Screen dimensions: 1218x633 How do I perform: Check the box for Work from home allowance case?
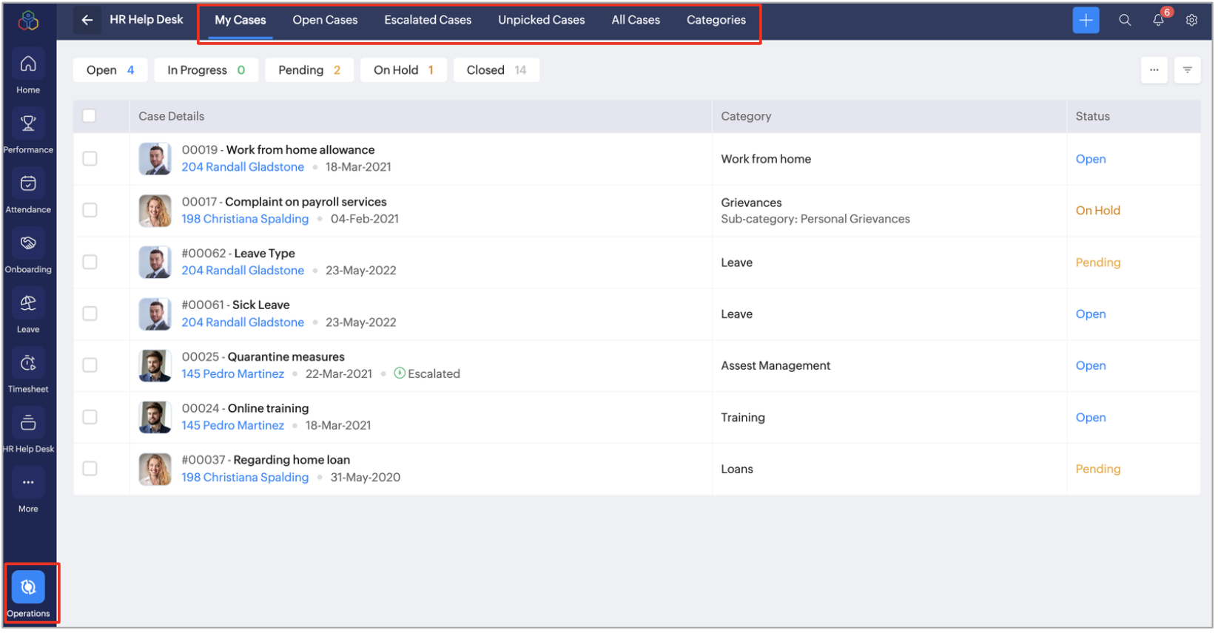click(x=90, y=159)
